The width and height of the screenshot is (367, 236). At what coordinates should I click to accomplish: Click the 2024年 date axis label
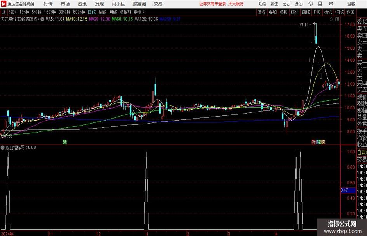click(7, 234)
